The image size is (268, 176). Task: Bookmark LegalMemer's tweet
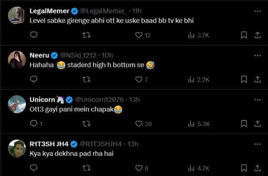(244, 35)
